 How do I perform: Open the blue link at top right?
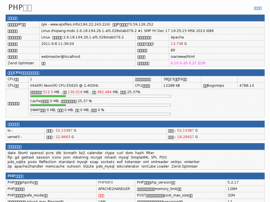[258, 8]
